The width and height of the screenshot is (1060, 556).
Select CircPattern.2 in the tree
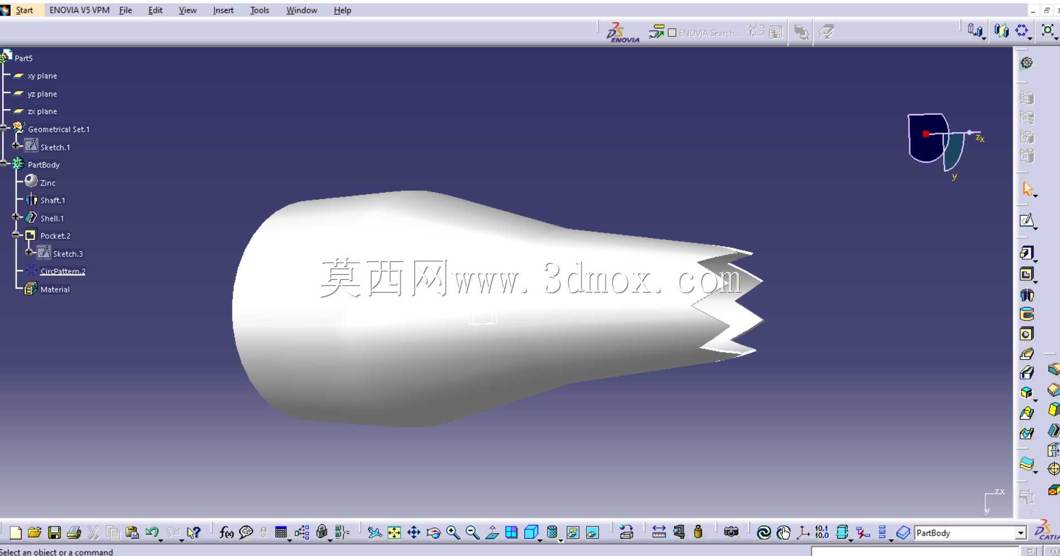62,271
